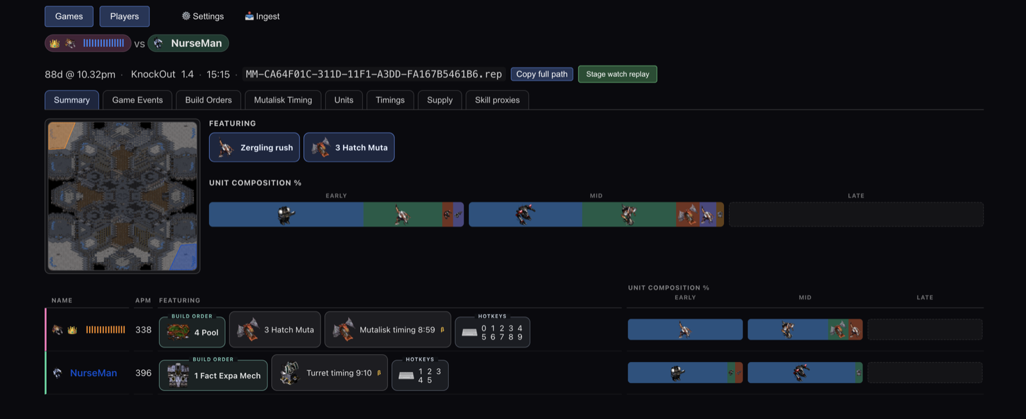Open the Timings tab
Viewport: 1026px width, 419px height.
[x=390, y=100]
